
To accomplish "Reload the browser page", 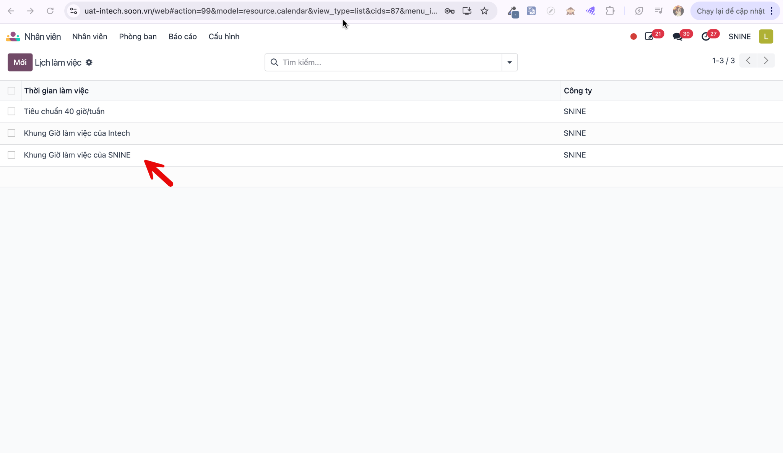I will (x=50, y=11).
